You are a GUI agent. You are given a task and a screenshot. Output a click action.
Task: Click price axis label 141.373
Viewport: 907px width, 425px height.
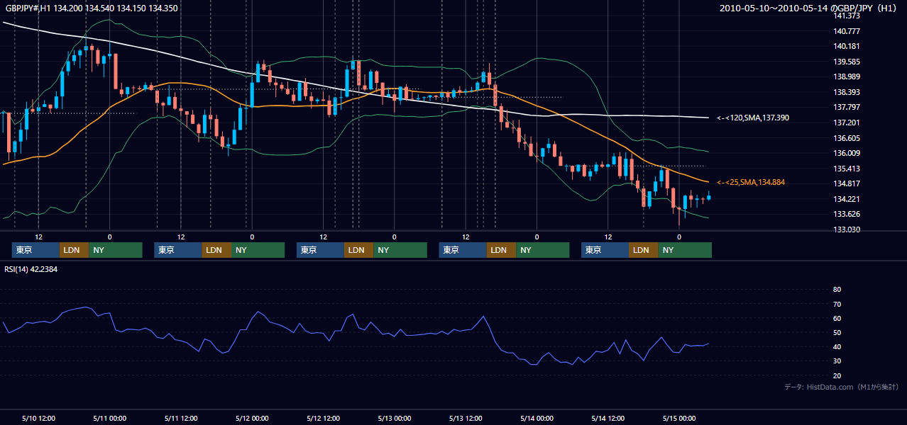(847, 16)
